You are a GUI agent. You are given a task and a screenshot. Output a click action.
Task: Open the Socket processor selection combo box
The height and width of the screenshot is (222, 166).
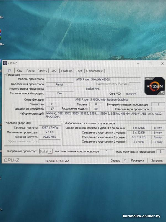pyautogui.click(x=46, y=151)
